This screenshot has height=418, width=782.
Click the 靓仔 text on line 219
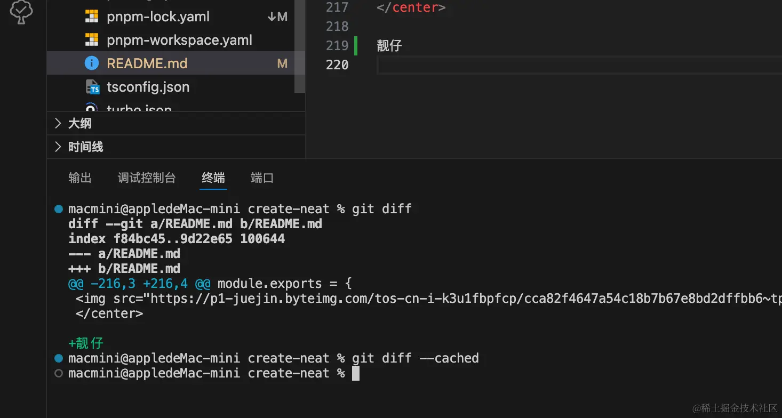[389, 46]
